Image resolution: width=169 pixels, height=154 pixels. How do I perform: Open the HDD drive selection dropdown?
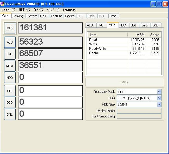[159, 98]
